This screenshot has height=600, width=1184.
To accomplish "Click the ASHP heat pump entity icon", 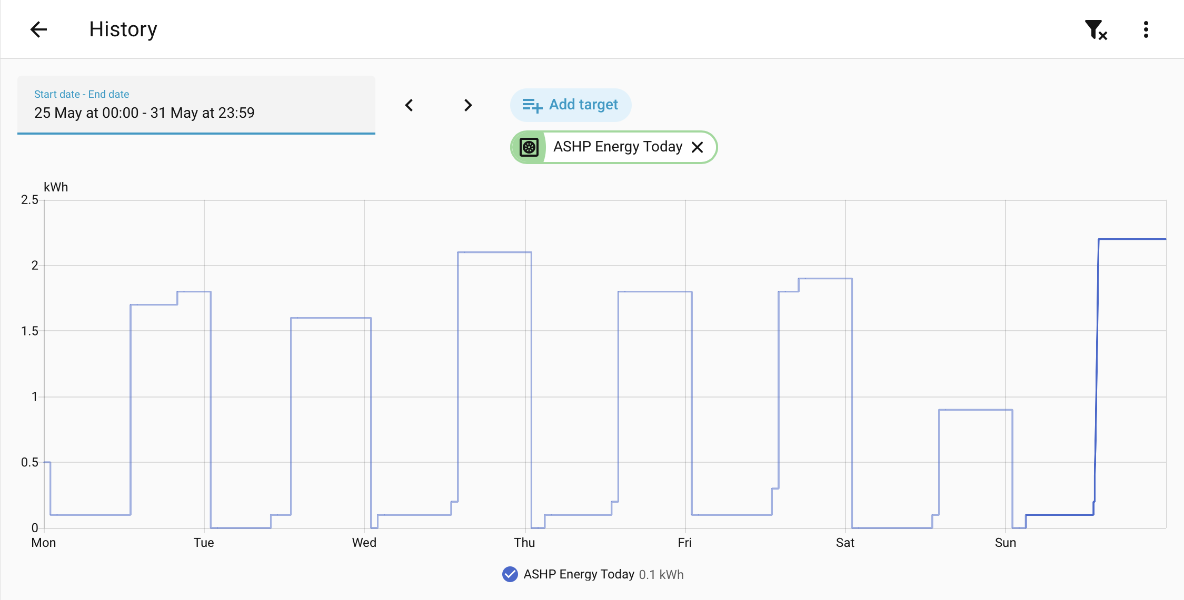I will pos(529,147).
